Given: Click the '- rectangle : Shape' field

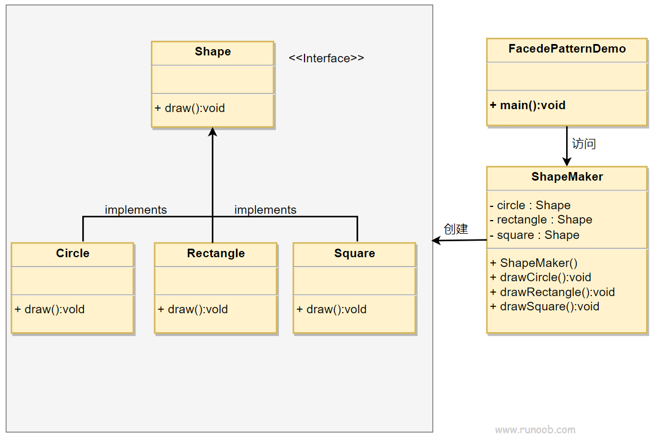Looking at the screenshot, I should [541, 219].
